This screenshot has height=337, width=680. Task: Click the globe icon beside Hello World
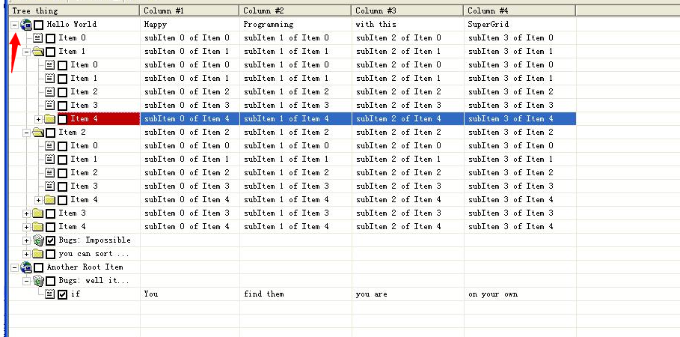[x=26, y=25]
